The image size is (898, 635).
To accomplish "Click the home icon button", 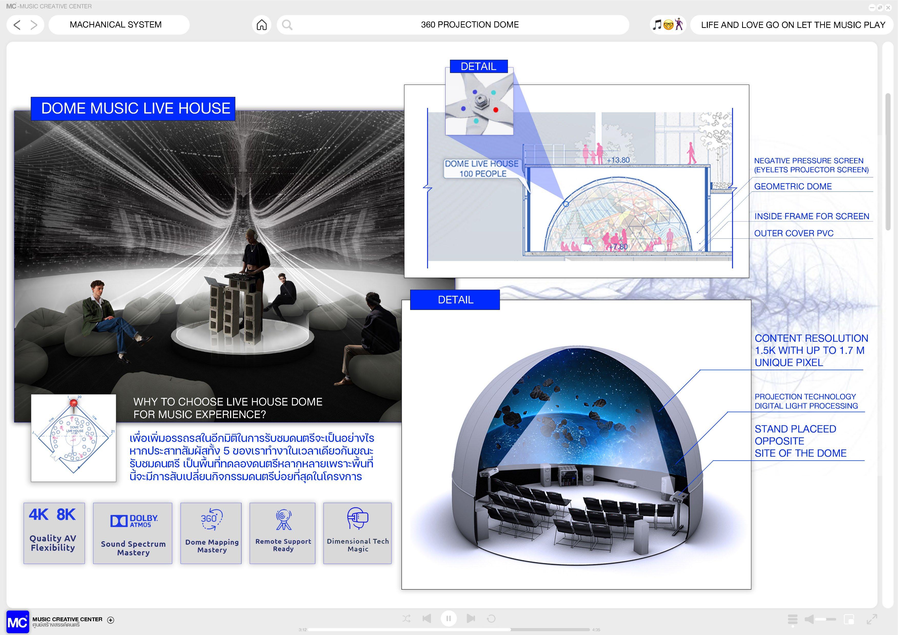I will coord(261,25).
